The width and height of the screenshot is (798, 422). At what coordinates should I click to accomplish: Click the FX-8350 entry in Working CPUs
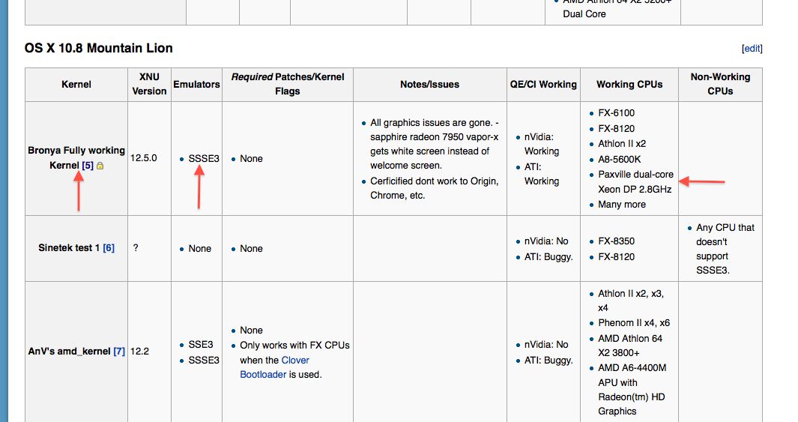pyautogui.click(x=616, y=241)
